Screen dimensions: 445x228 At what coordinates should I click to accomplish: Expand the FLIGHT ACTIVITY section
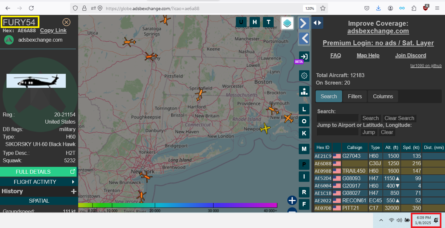[38, 182]
